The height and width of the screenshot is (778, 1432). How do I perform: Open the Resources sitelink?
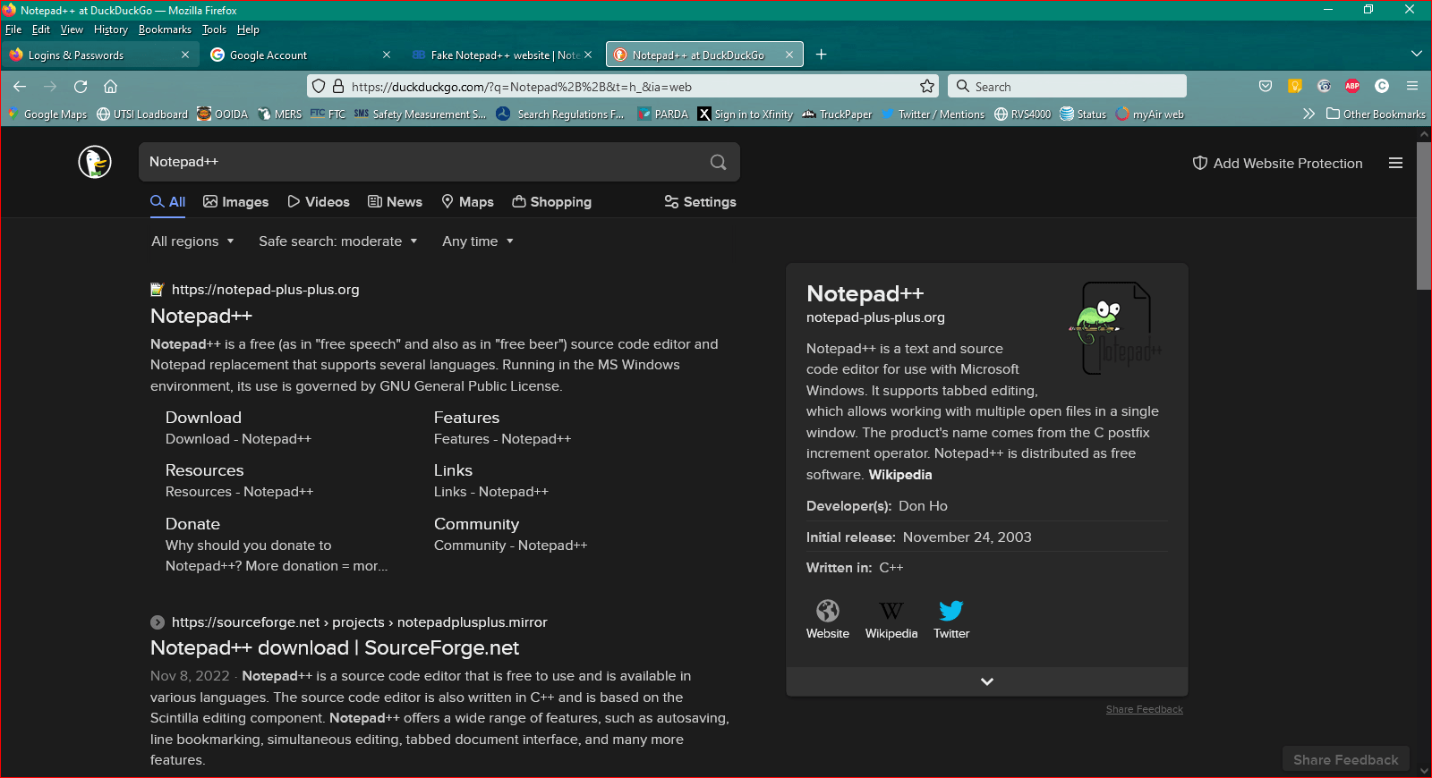coord(204,470)
